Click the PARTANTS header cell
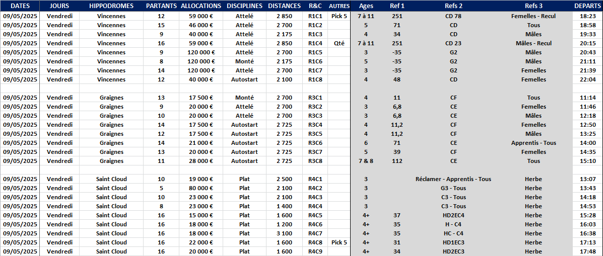This screenshot has width=603, height=256. pos(161,6)
